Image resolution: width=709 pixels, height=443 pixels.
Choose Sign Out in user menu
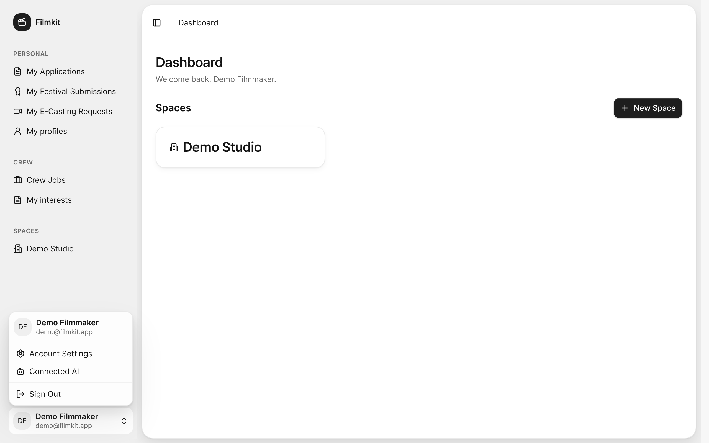pos(71,394)
